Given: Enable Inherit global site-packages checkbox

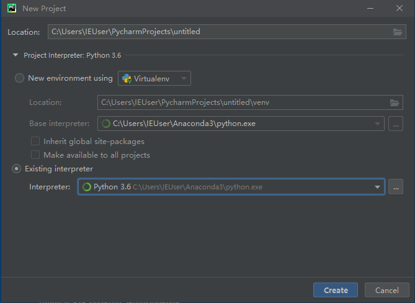Looking at the screenshot, I should [x=35, y=141].
